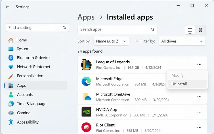Viewport: 214px width, 134px height.
Task: Click the Time & language globe icon
Action: click(x=11, y=104)
